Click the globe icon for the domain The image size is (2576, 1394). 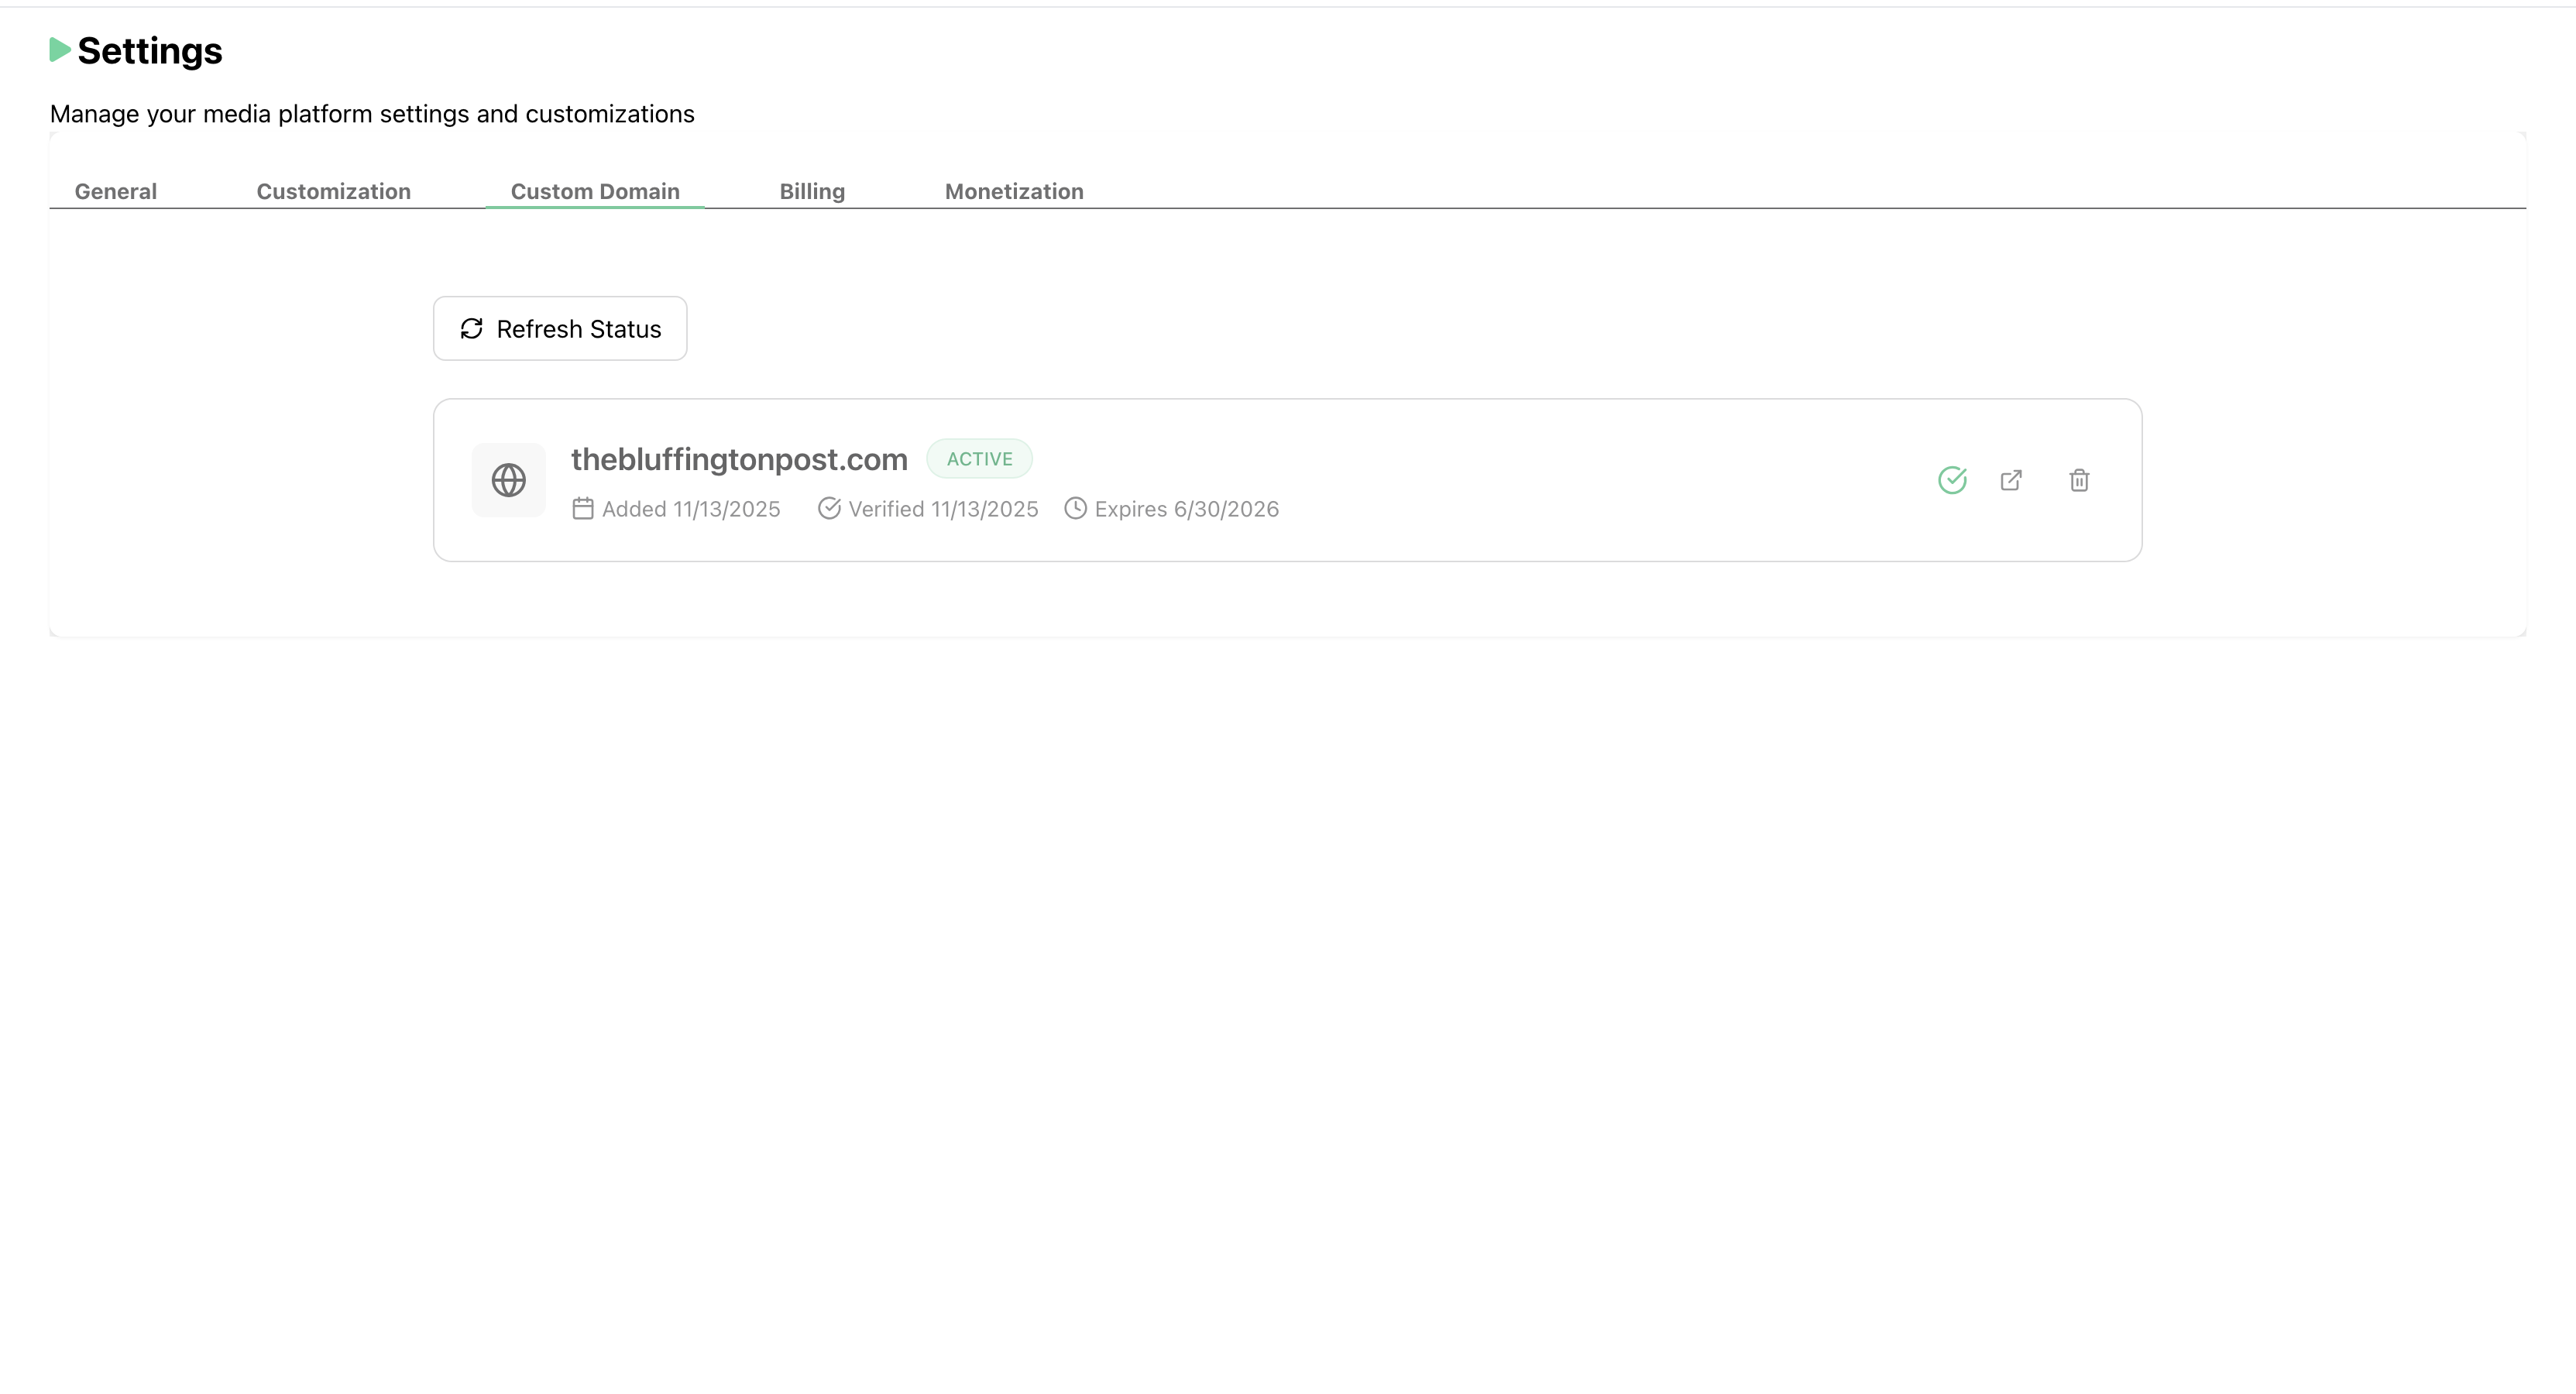(x=508, y=480)
